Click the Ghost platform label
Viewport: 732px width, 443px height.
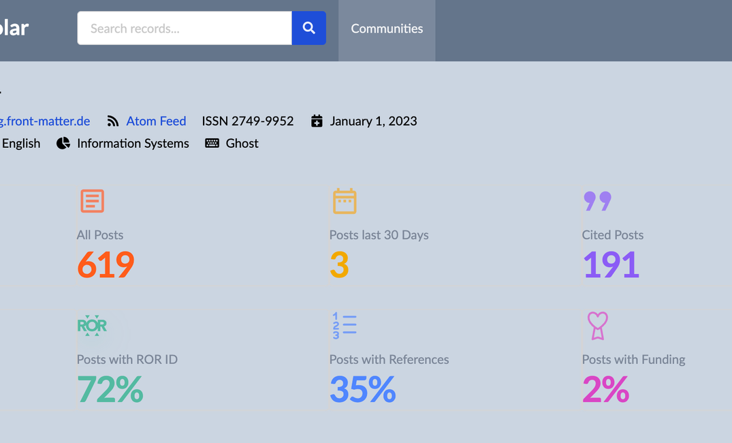coord(243,143)
